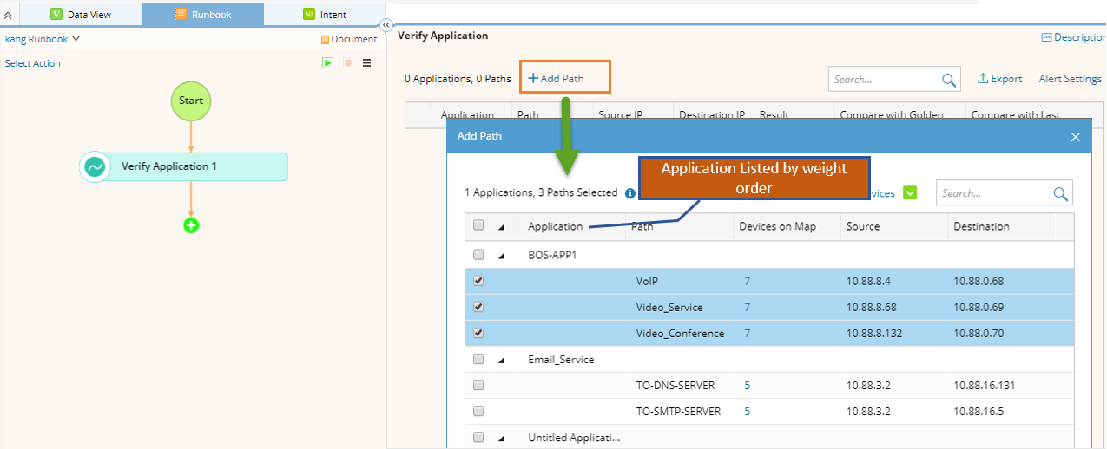This screenshot has height=449, width=1107.
Task: Click the Stop runbook square icon
Action: coord(347,63)
